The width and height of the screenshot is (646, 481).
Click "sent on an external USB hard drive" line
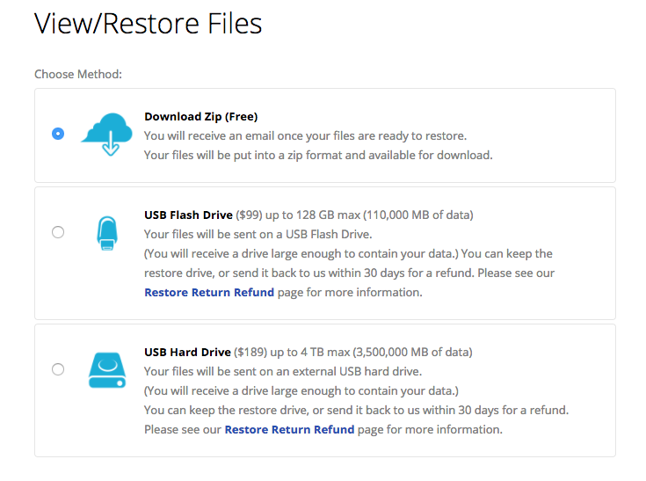click(x=283, y=371)
